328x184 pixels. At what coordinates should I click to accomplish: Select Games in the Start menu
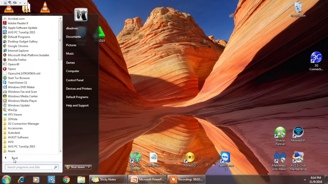point(70,63)
